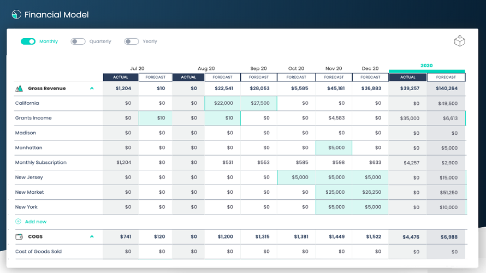Switch off the Monthly toggle
Screen dimensions: 486x273
point(28,41)
